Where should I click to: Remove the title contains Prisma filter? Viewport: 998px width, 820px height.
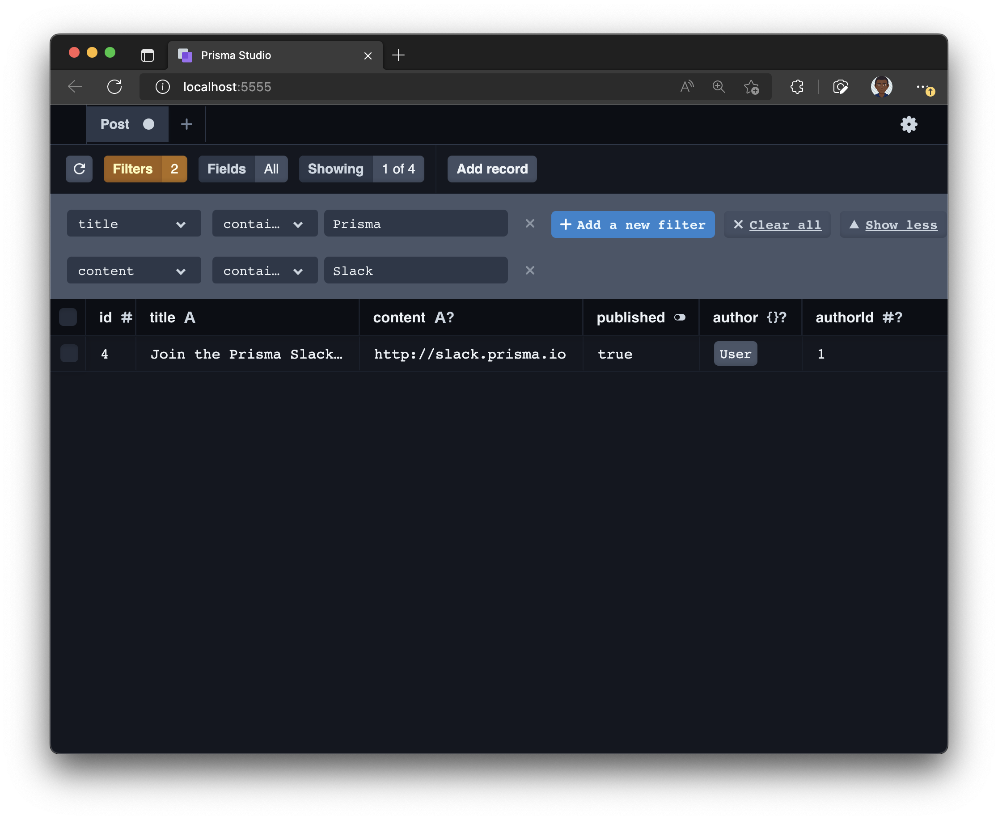pos(530,224)
